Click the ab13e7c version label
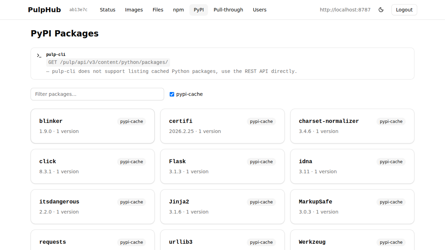445x250 pixels. [78, 10]
